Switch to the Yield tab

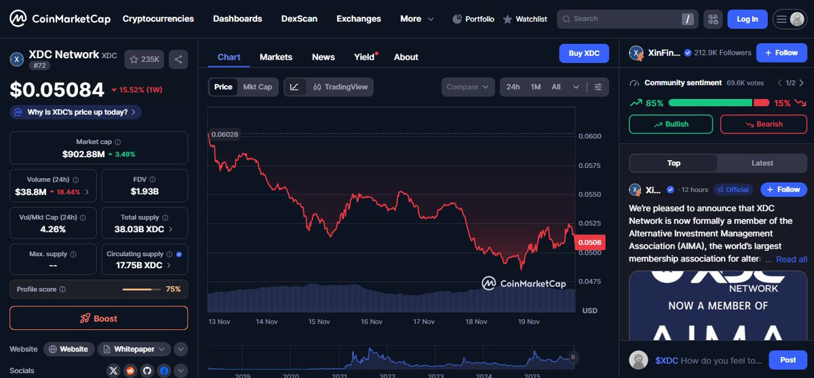(365, 57)
